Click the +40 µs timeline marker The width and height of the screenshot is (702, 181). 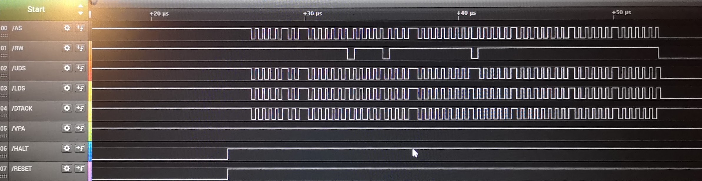[466, 13]
